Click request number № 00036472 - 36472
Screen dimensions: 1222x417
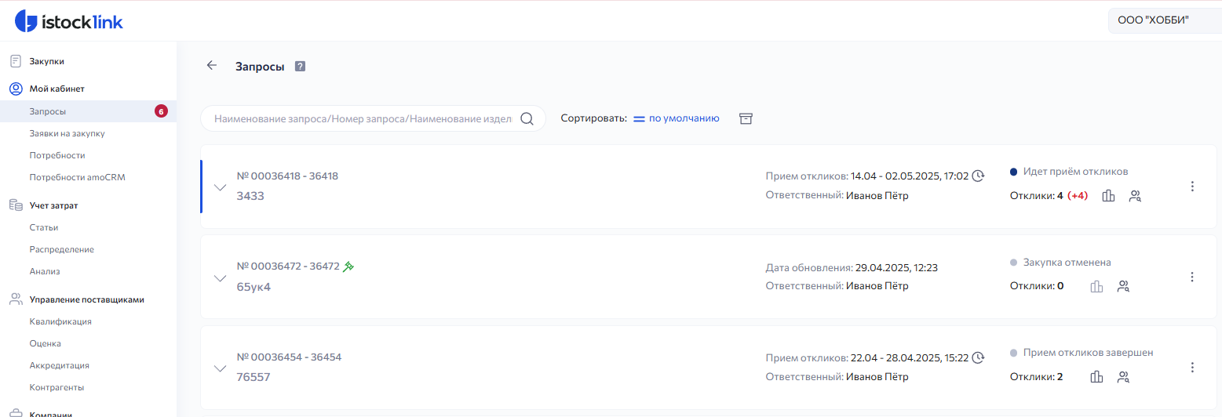tap(288, 267)
